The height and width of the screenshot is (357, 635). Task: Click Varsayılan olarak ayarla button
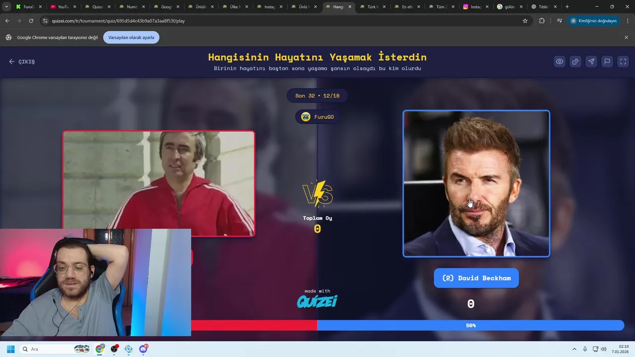tap(131, 37)
